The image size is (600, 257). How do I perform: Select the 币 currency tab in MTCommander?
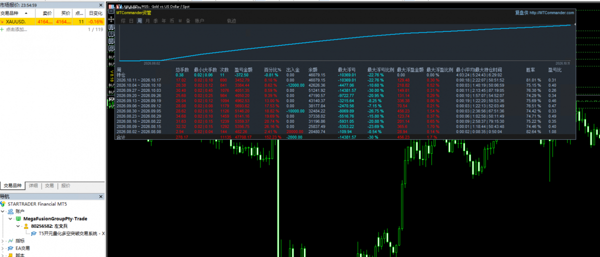172,21
